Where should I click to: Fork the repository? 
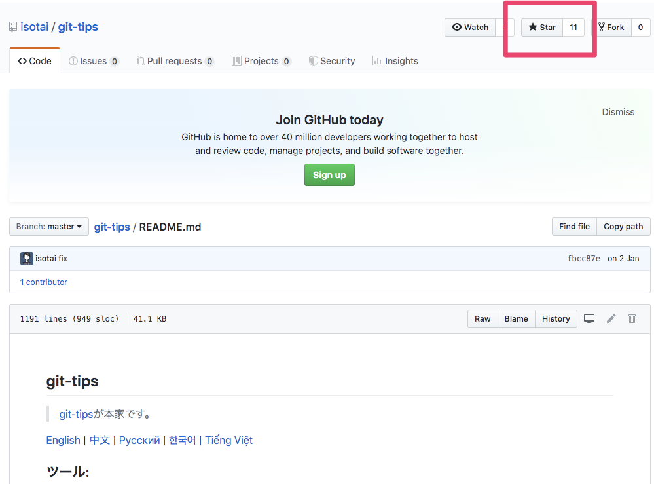click(x=611, y=28)
